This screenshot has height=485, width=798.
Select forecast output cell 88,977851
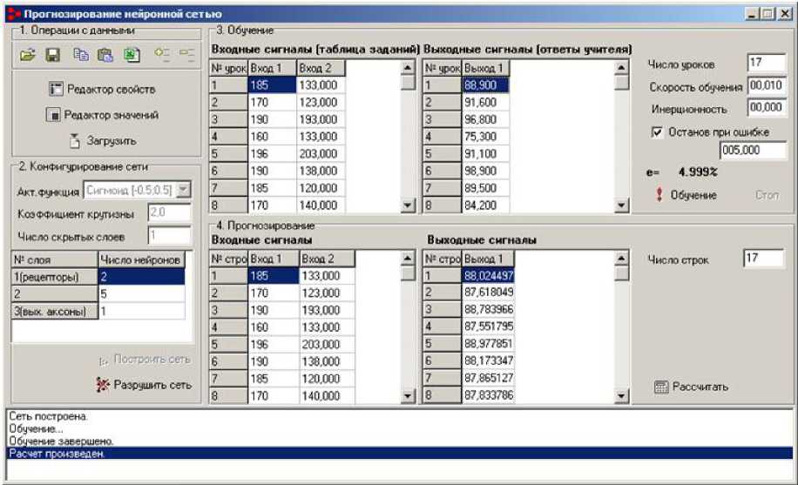[488, 344]
